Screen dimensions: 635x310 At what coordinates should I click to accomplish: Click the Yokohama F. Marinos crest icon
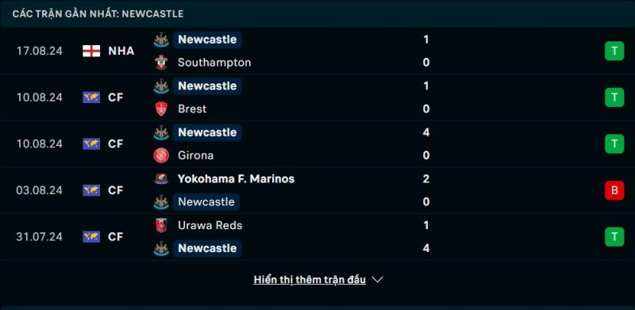(161, 179)
